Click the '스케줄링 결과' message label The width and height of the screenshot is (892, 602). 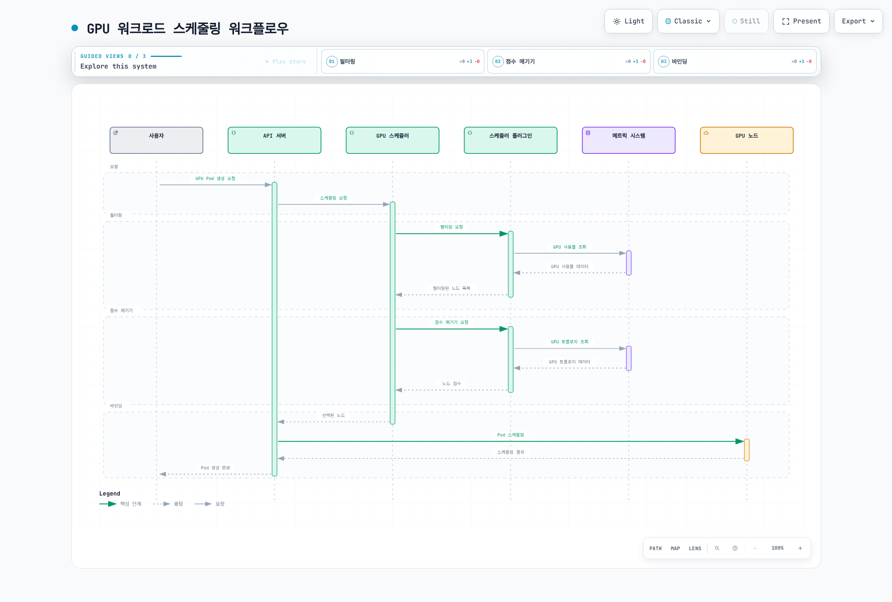(511, 452)
